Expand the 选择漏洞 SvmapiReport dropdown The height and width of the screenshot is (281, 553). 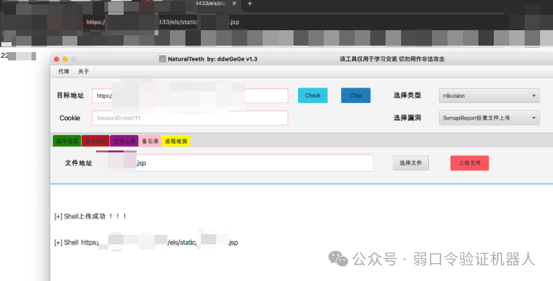coord(489,118)
